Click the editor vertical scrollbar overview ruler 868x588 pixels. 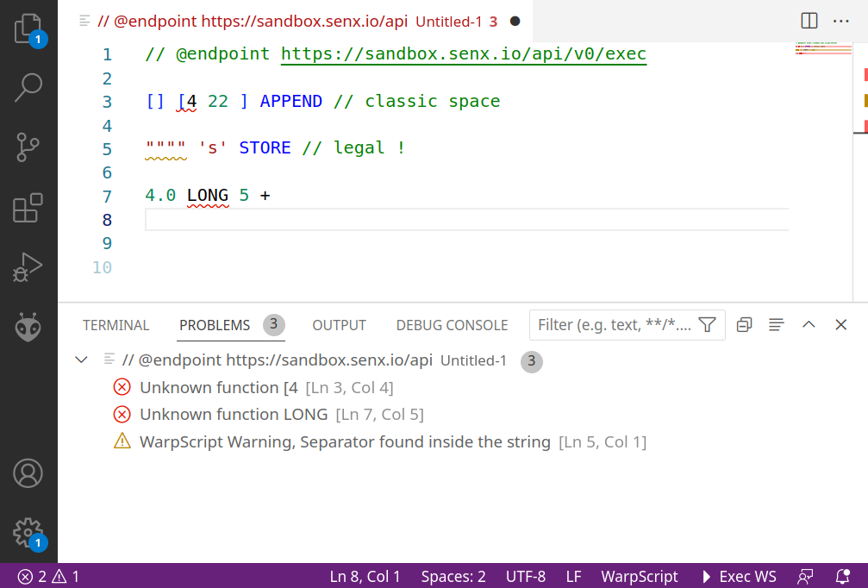tap(860, 172)
